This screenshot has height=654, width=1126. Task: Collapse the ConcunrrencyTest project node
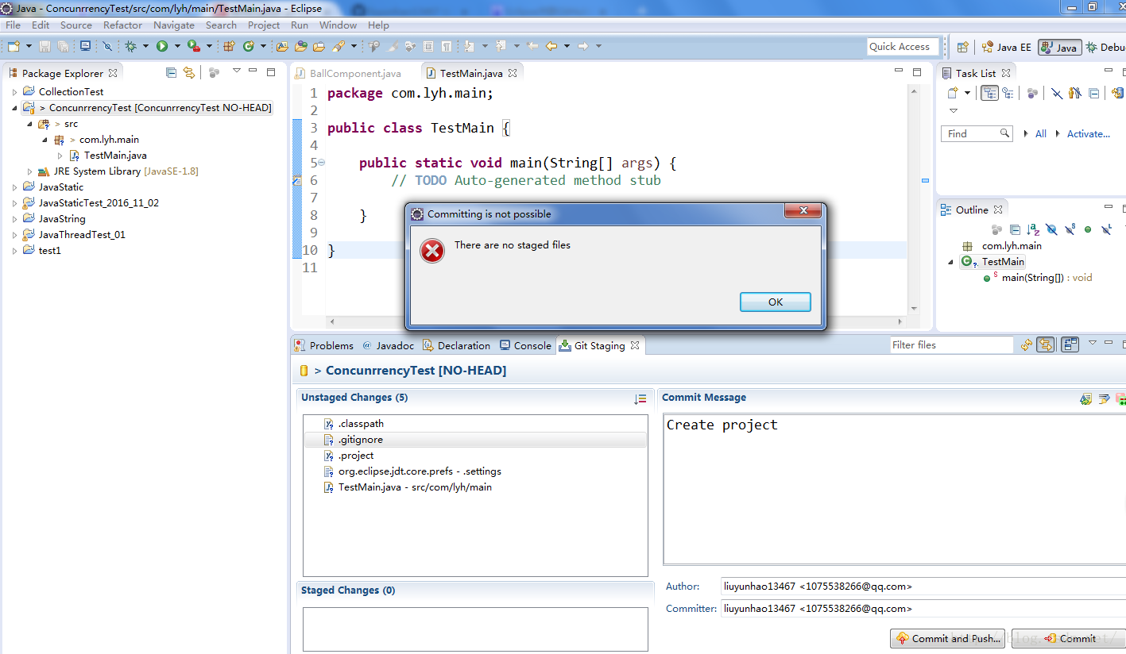(x=14, y=108)
